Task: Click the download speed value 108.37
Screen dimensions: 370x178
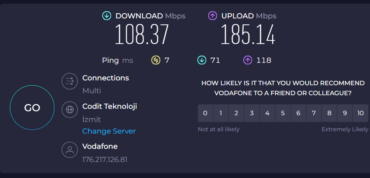Action: (142, 34)
